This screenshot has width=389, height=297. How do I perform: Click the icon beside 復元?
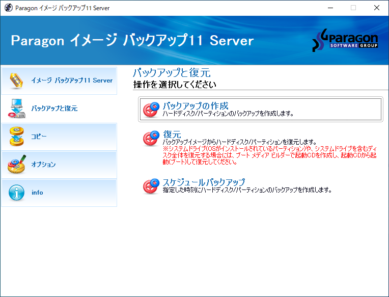tap(151, 138)
